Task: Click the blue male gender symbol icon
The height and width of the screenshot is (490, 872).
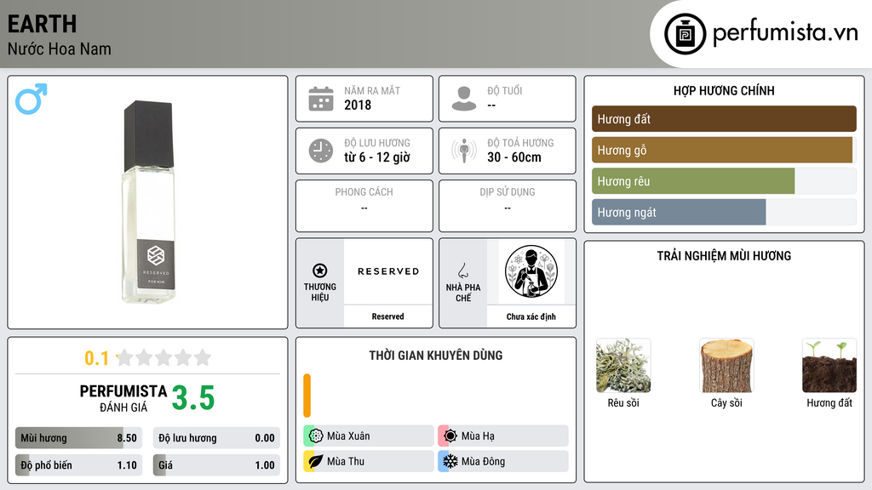Action: click(32, 99)
